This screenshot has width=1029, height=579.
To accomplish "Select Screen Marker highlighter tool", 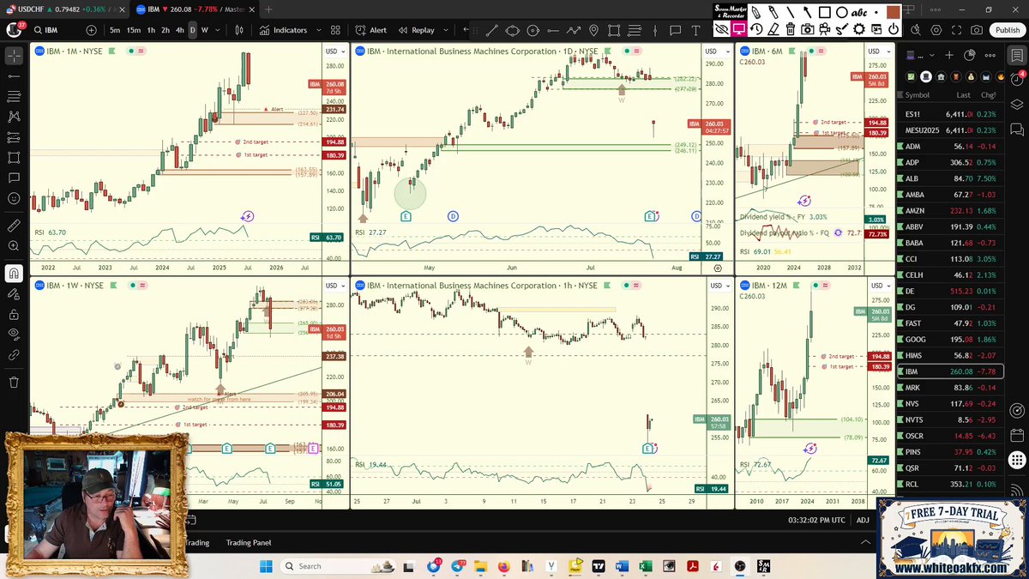I will (773, 12).
